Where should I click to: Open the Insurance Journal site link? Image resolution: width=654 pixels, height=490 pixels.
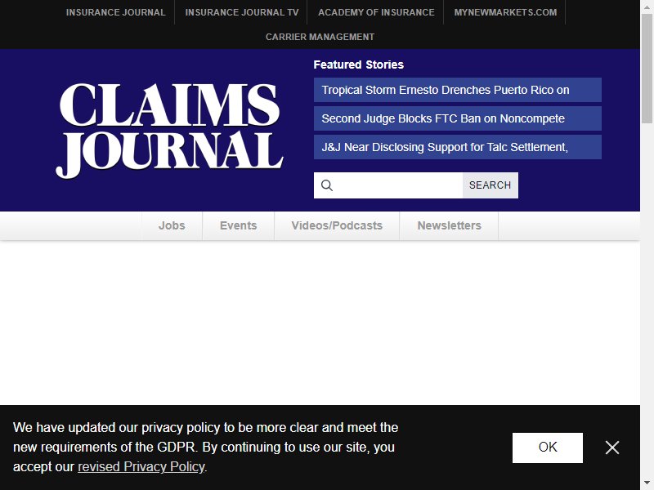(x=115, y=12)
